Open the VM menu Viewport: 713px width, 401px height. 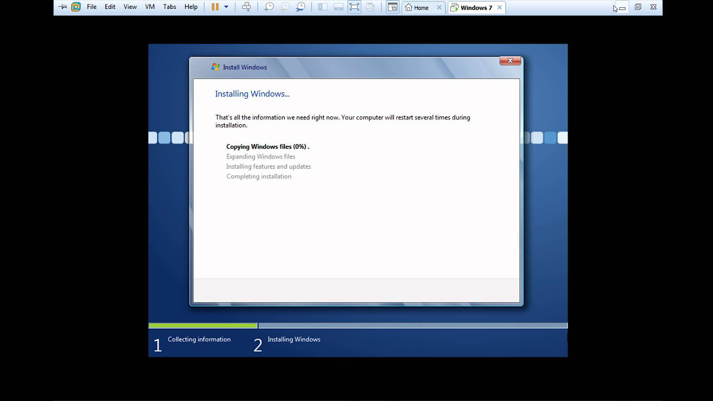(x=150, y=7)
